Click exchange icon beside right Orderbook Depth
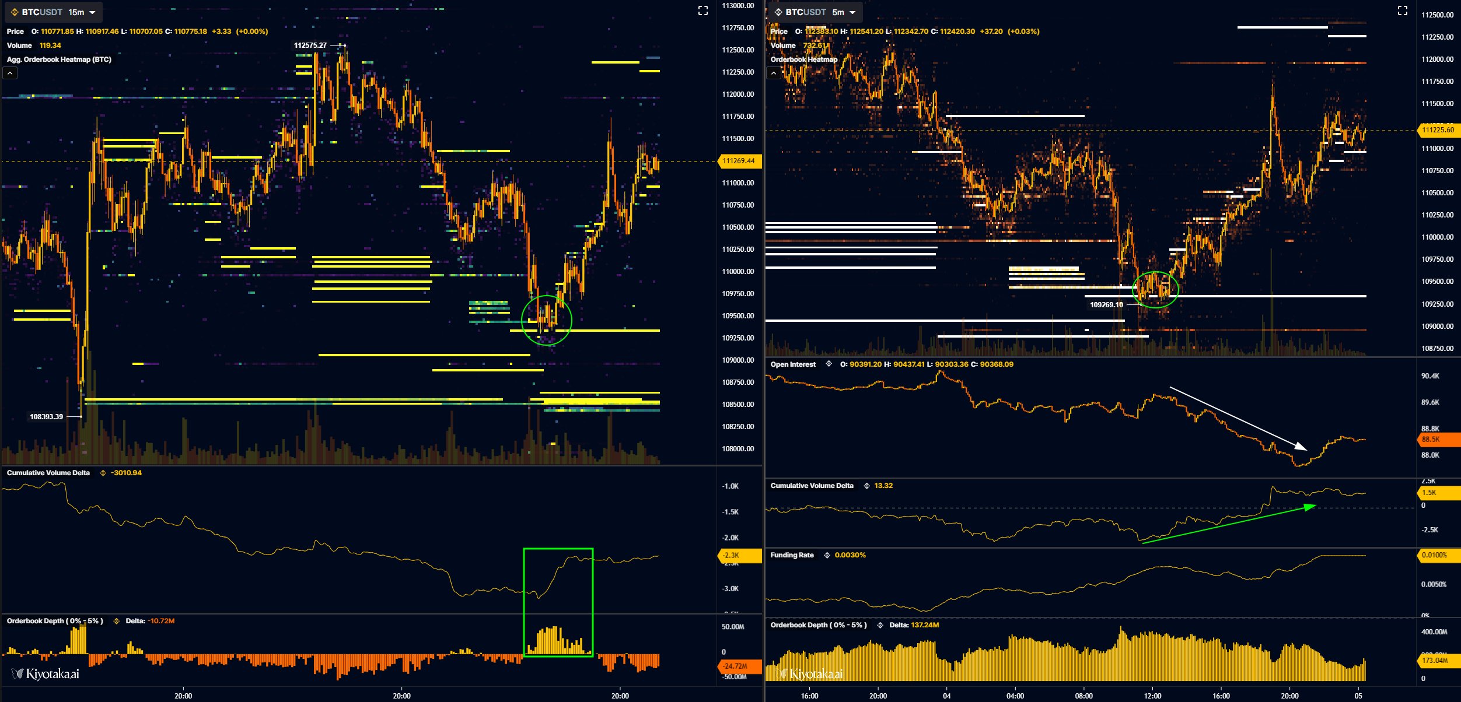Viewport: 1461px width, 702px height. coord(880,625)
